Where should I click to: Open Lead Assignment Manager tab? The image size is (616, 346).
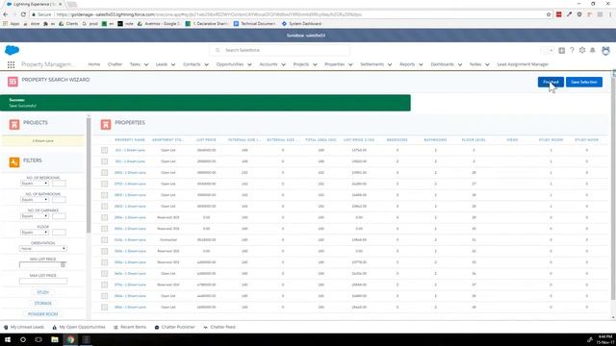pos(523,64)
